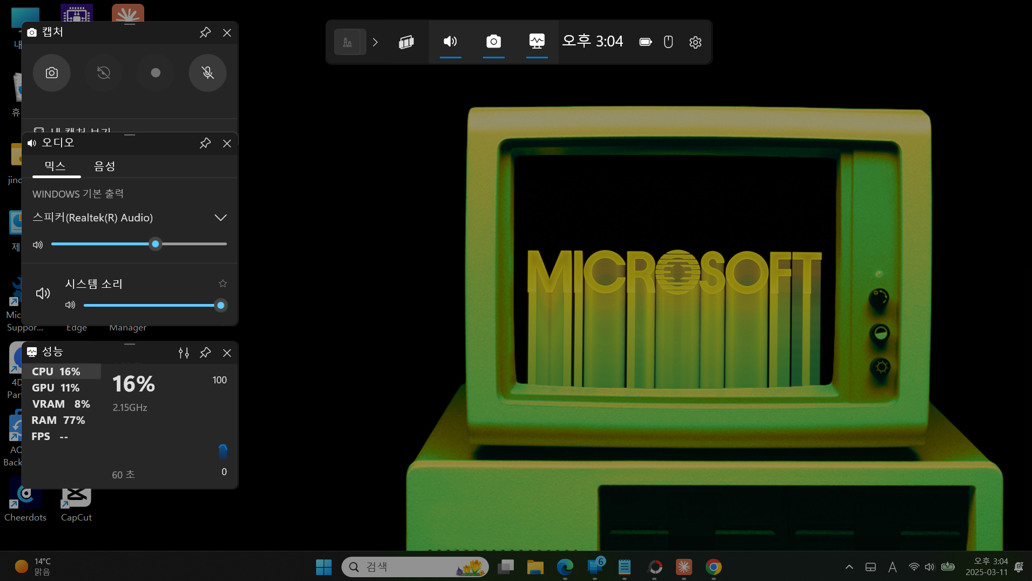Open the red starburst app on the taskbar
This screenshot has width=1032, height=581.
pos(684,567)
